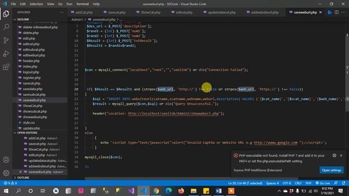Open the Accounts icon in activity bar

tap(6, 160)
